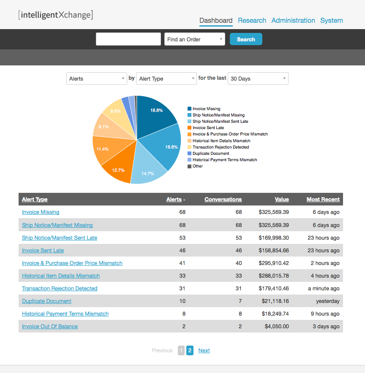Click the Conversations column header

coord(223,199)
